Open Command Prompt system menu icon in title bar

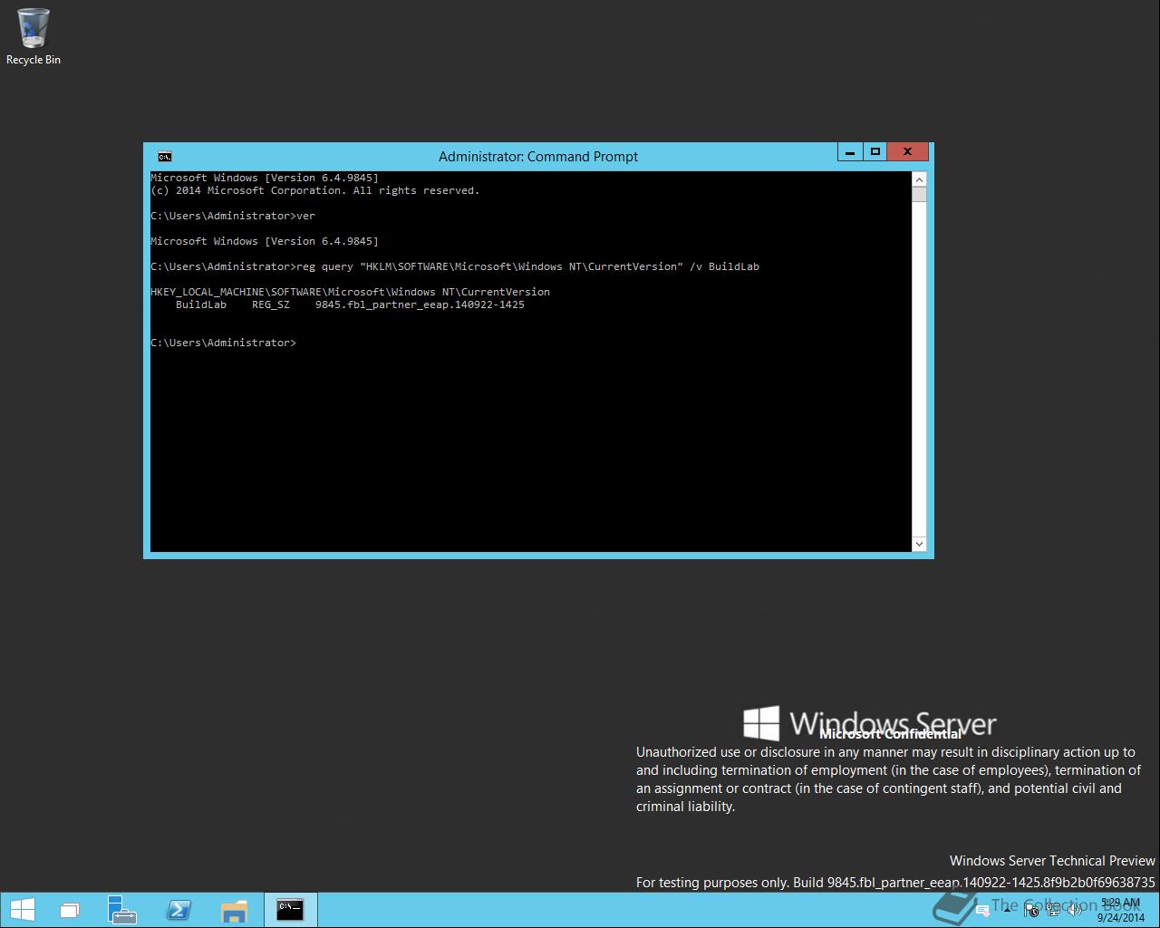tap(164, 156)
